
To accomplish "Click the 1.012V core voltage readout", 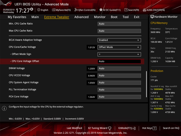I will [92, 47].
